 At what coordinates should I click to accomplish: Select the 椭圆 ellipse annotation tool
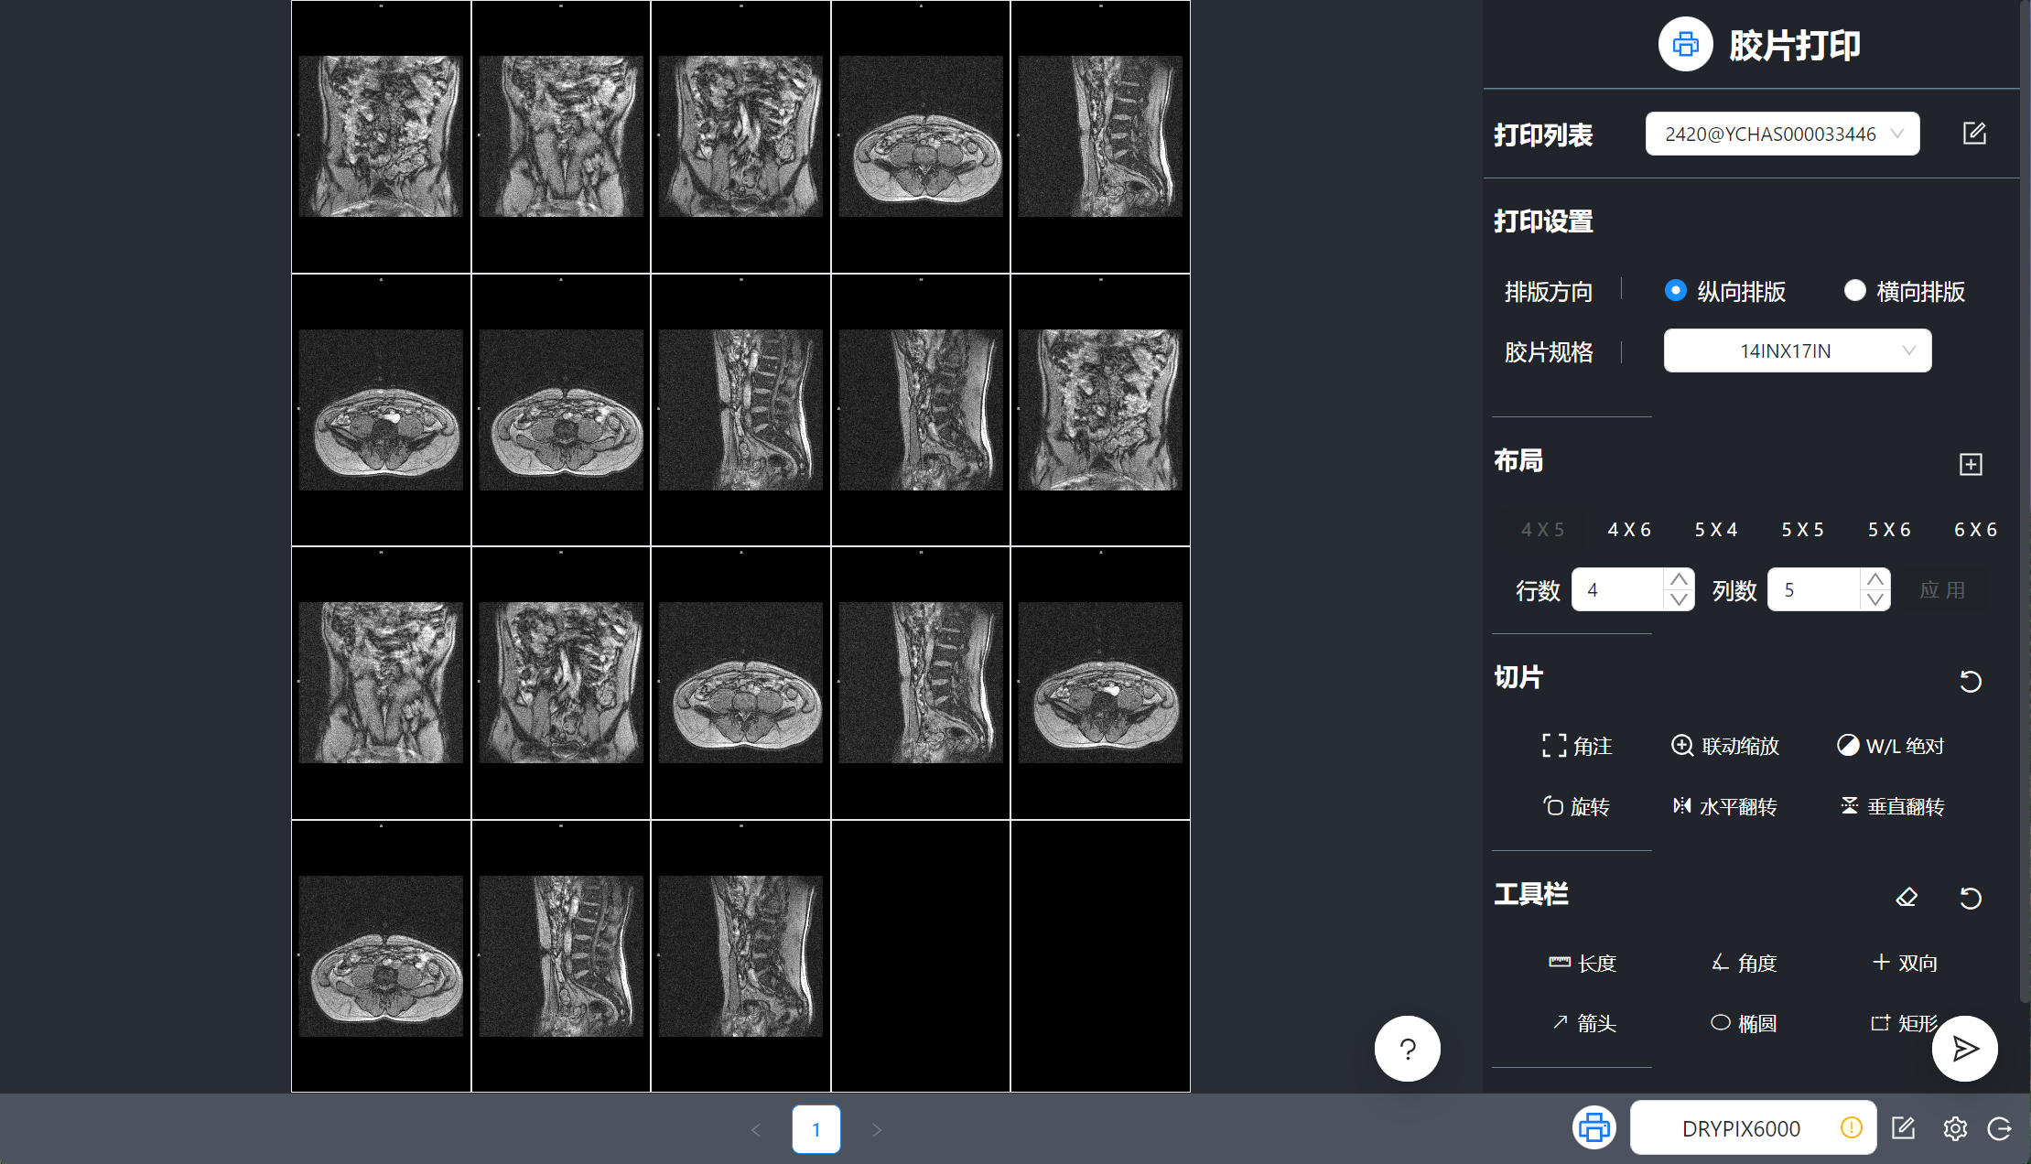click(x=1744, y=1022)
